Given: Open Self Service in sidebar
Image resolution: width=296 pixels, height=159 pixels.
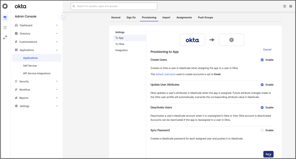Looking at the screenshot, I should coord(30,66).
